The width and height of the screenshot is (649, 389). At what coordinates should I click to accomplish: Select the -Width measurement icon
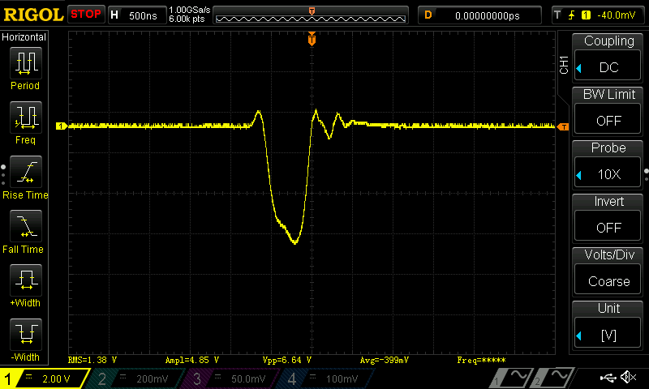pyautogui.click(x=26, y=335)
